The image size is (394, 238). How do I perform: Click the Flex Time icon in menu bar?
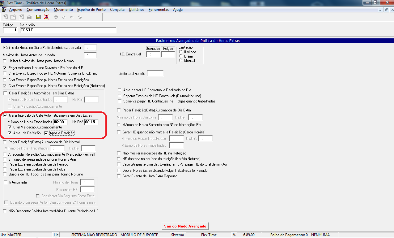[4, 10]
